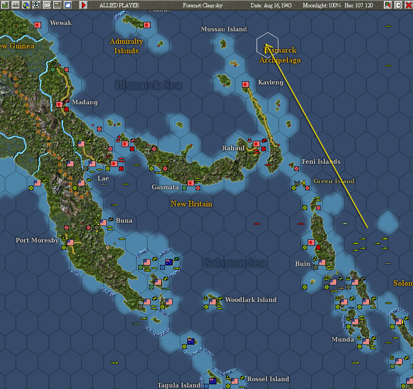Click the ALLIED PLAYER label
The height and width of the screenshot is (389, 413).
pyautogui.click(x=119, y=5)
